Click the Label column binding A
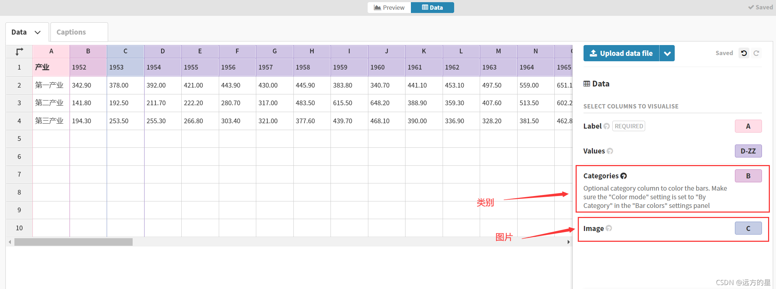The image size is (776, 289). (748, 126)
